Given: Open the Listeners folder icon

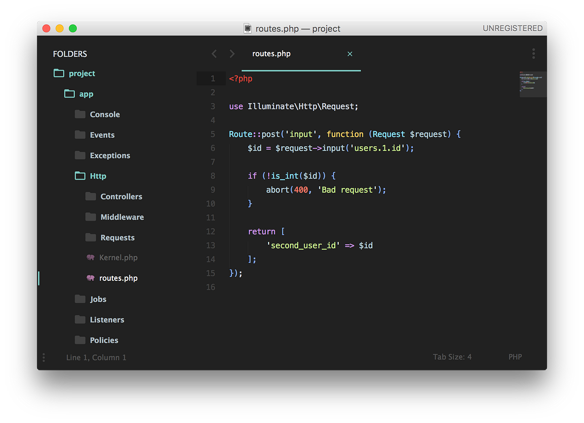Looking at the screenshot, I should [x=80, y=319].
